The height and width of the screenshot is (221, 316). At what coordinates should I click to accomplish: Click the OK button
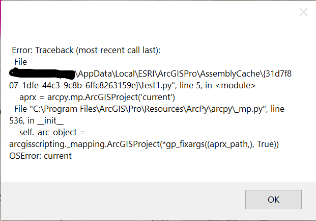click(273, 199)
